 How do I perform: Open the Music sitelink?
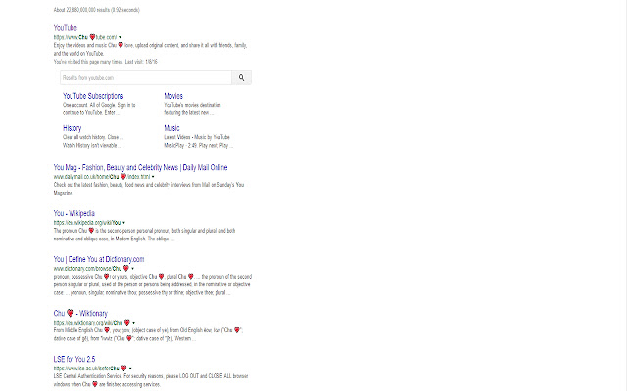[x=171, y=128]
